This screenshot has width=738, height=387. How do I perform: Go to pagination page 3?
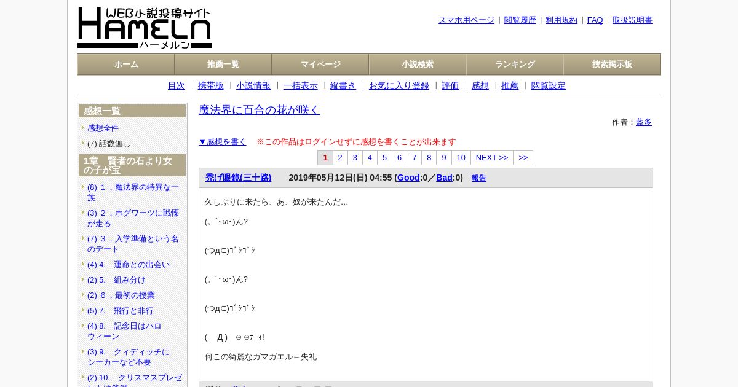[355, 158]
